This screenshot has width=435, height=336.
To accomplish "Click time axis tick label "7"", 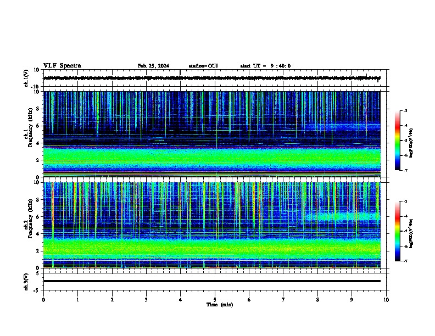I will tap(283, 300).
